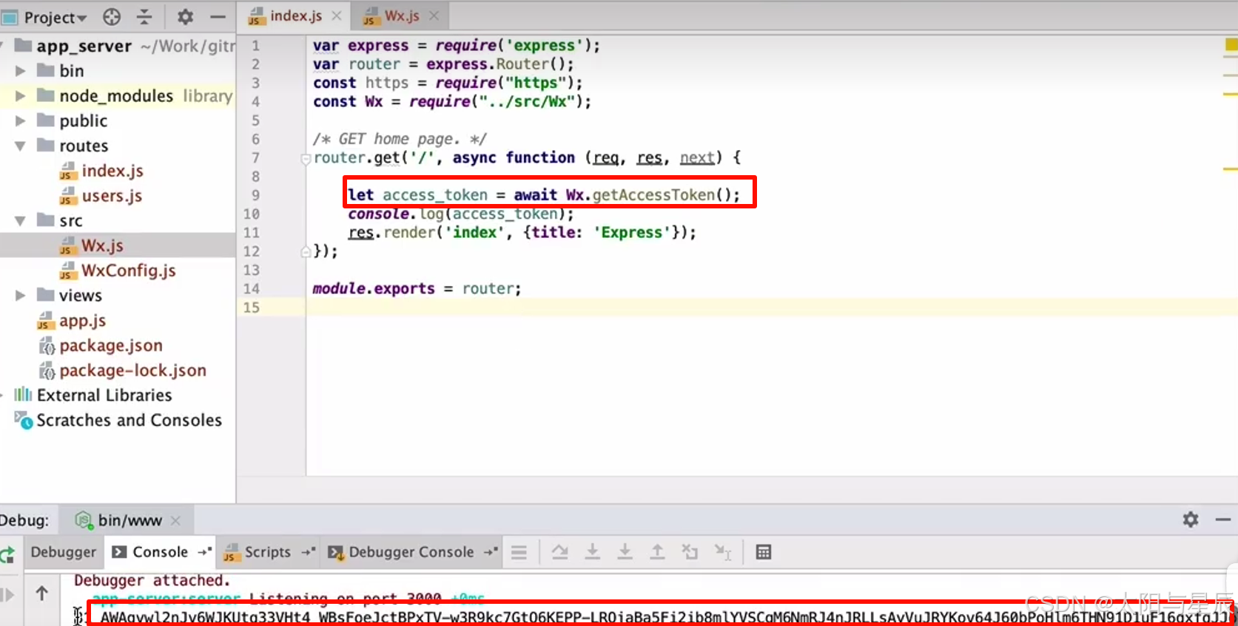The width and height of the screenshot is (1238, 626).
Task: Expand the views folder
Action: [x=20, y=296]
